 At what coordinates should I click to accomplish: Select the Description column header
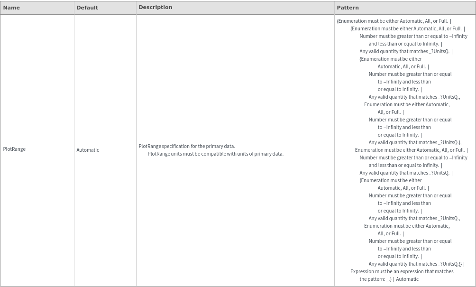pyautogui.click(x=155, y=7)
